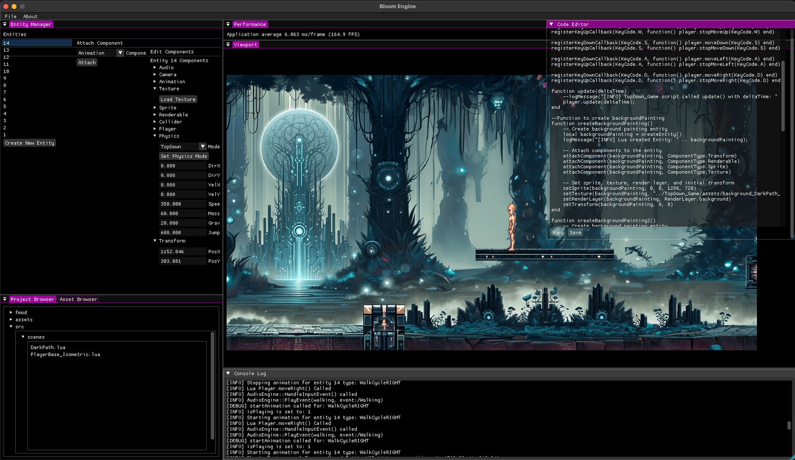Click the Speed value field showing 350.000
The width and height of the screenshot is (795, 460).
[x=182, y=204]
